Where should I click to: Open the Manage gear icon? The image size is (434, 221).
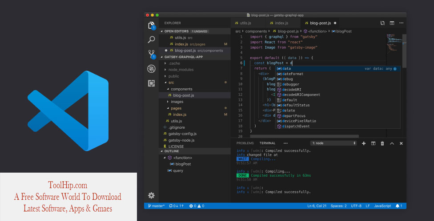pyautogui.click(x=151, y=196)
